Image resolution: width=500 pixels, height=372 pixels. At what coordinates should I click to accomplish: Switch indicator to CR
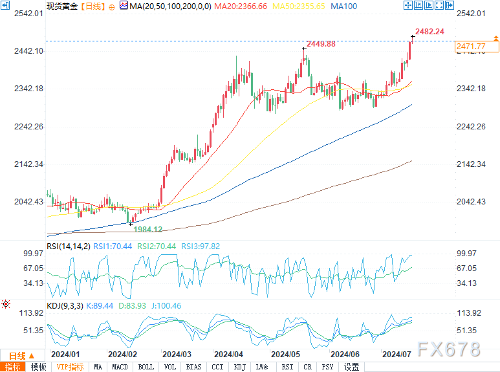coord(308,367)
